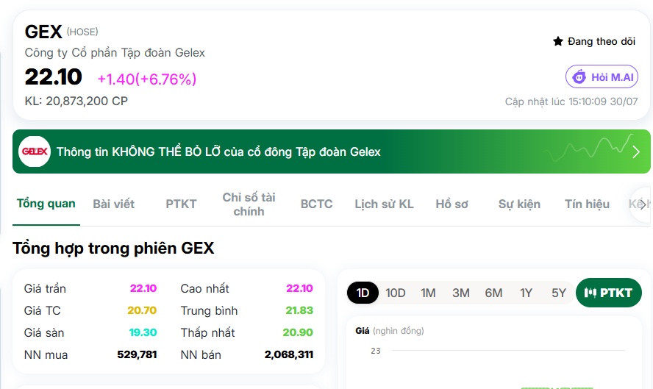The height and width of the screenshot is (389, 653).
Task: Click the GELEX logo in green banner
Action: (35, 151)
